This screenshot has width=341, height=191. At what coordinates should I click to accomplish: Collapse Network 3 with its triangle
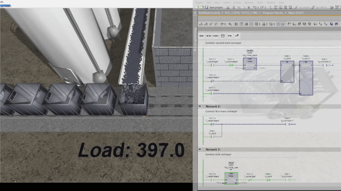point(200,149)
